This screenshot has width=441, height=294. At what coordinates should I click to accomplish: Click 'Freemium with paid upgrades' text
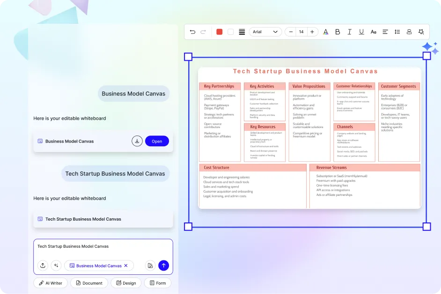point(336,180)
